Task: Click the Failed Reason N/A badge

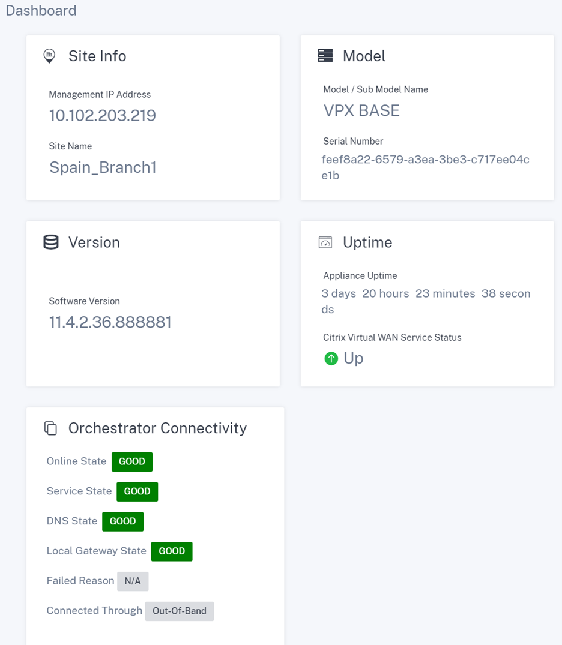Action: coord(133,581)
